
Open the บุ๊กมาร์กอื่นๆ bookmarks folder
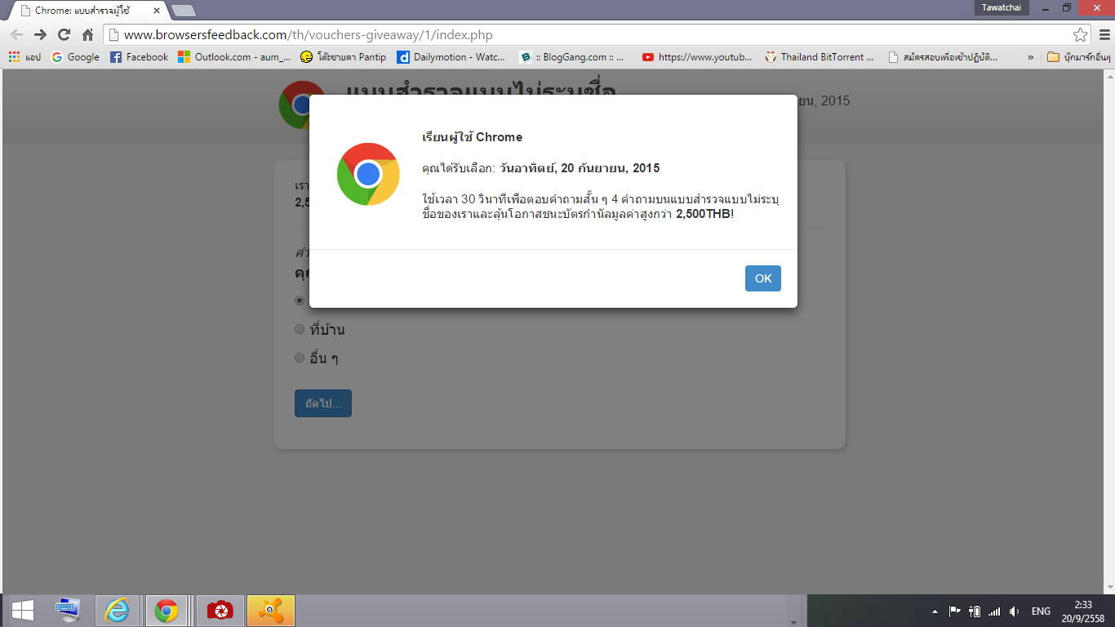pos(1079,57)
